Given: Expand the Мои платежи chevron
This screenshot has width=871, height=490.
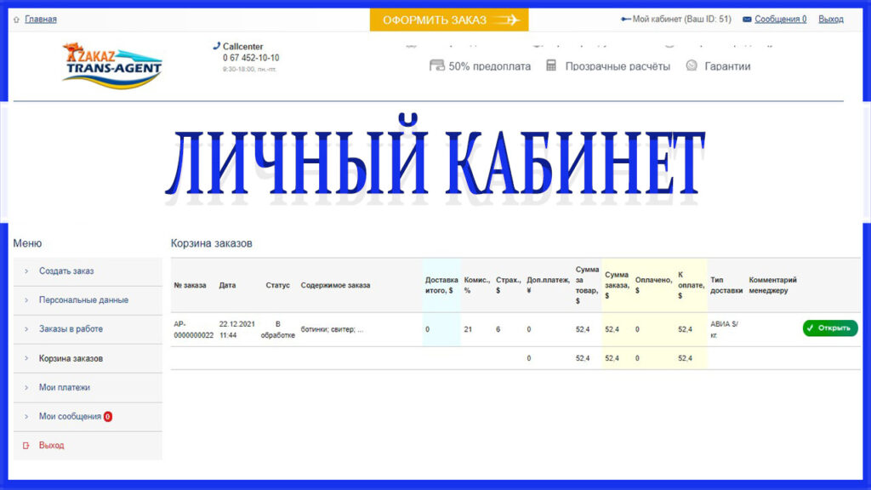Looking at the screenshot, I should pos(26,388).
